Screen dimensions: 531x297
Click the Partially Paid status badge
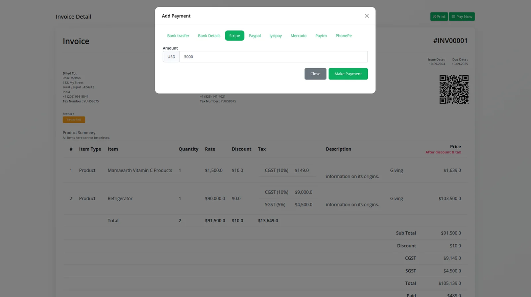[x=74, y=120]
